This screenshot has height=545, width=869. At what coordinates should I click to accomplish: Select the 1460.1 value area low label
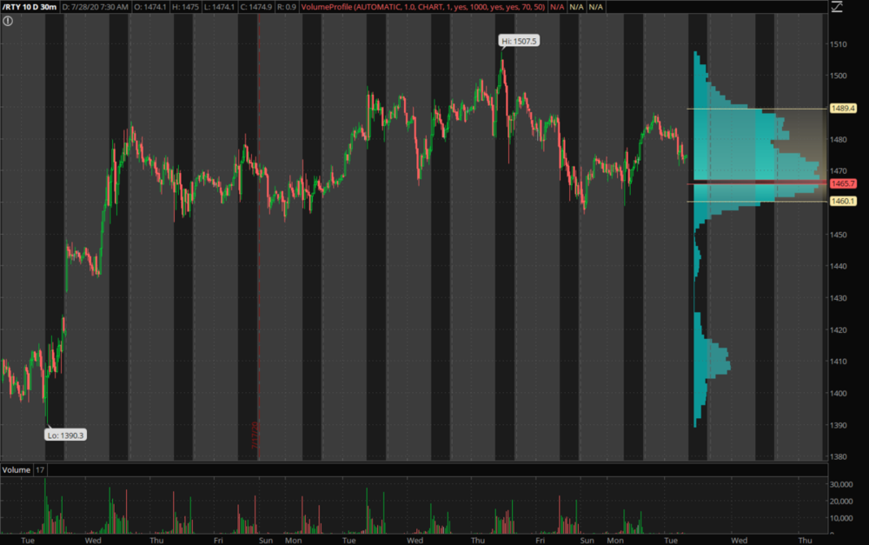pyautogui.click(x=843, y=202)
